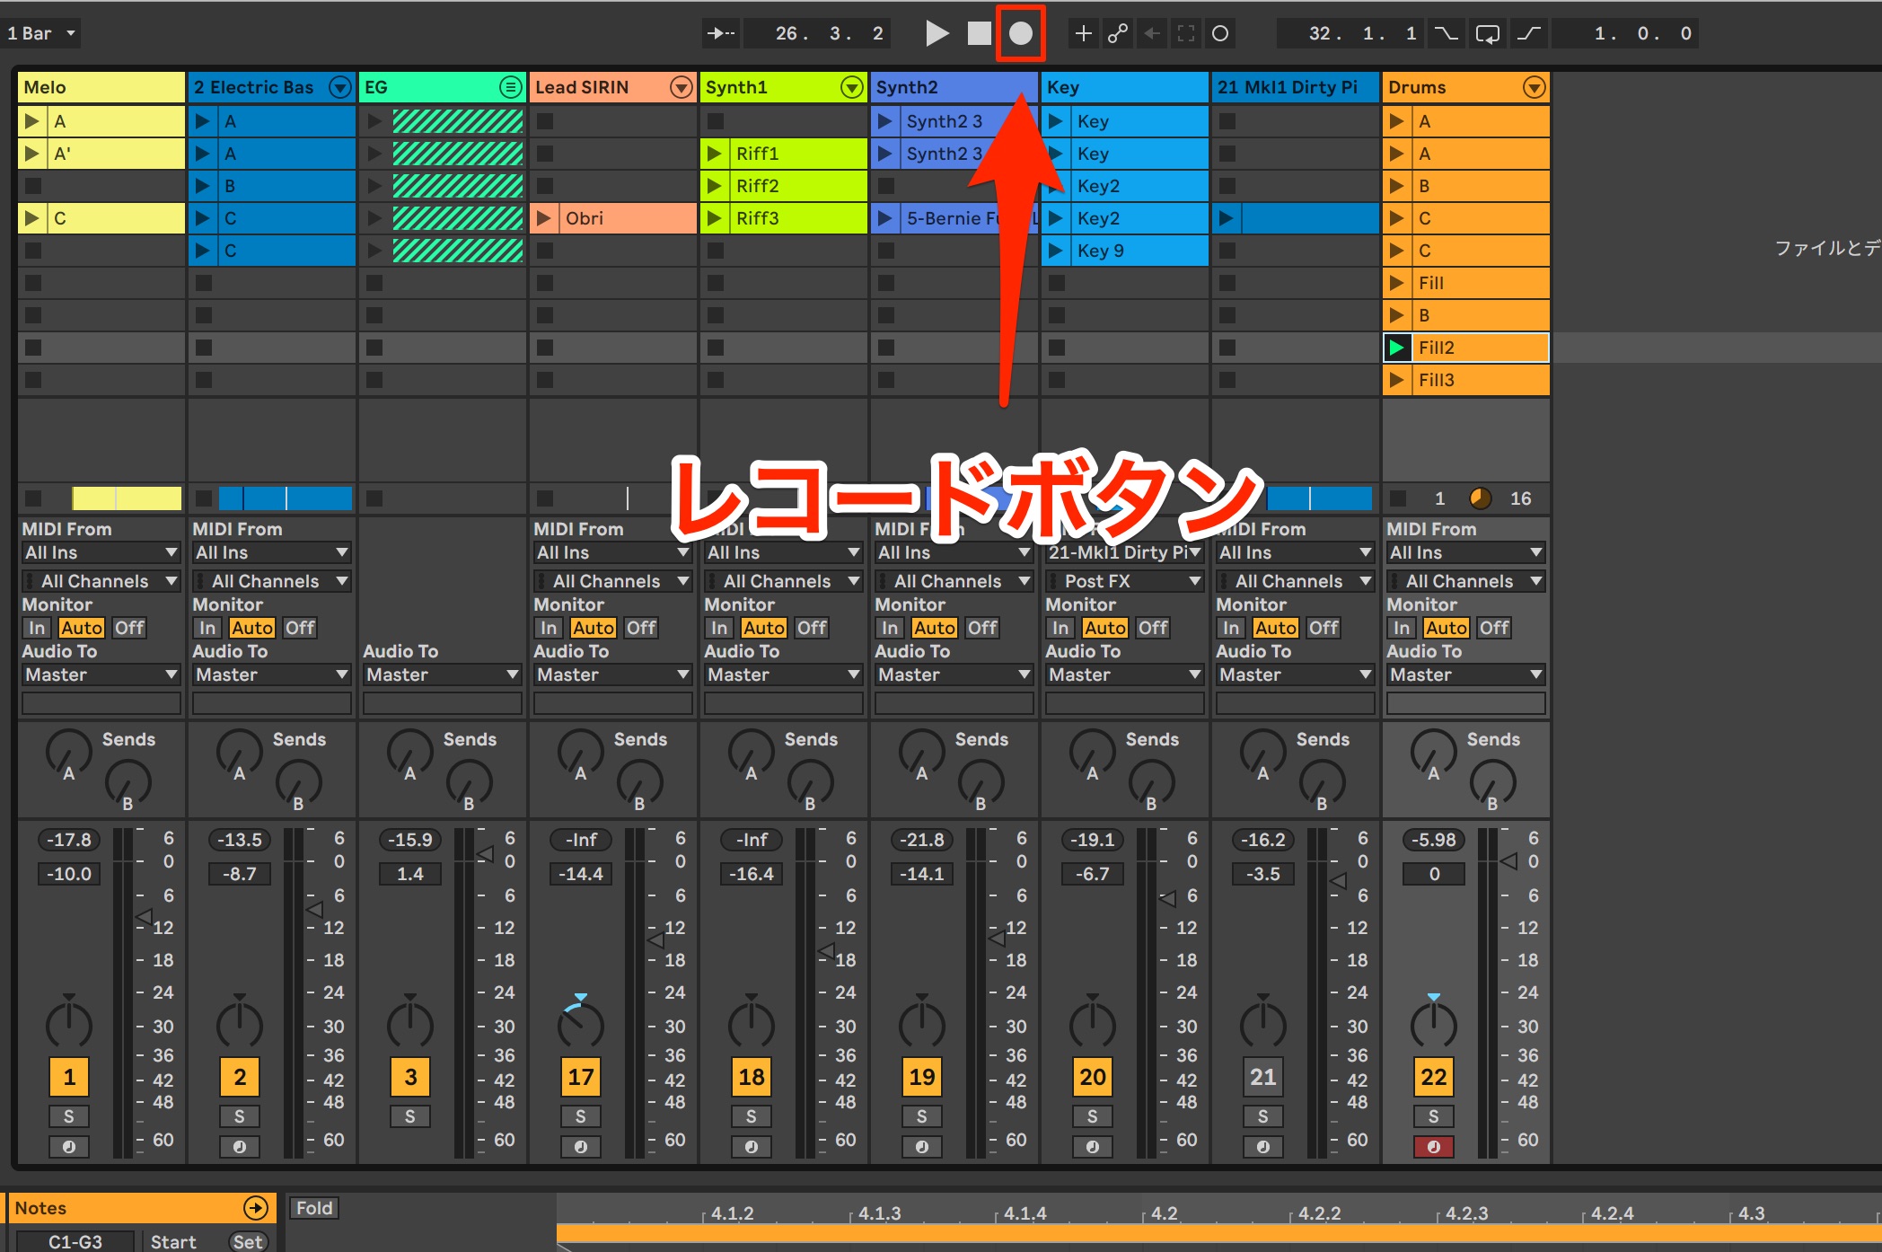The width and height of the screenshot is (1882, 1252).
Task: Open the Drums All Channels dropdown
Action: tap(1466, 581)
